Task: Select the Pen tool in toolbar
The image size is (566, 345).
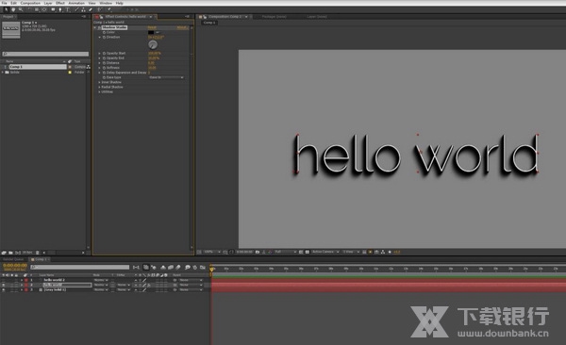Action: coord(60,9)
